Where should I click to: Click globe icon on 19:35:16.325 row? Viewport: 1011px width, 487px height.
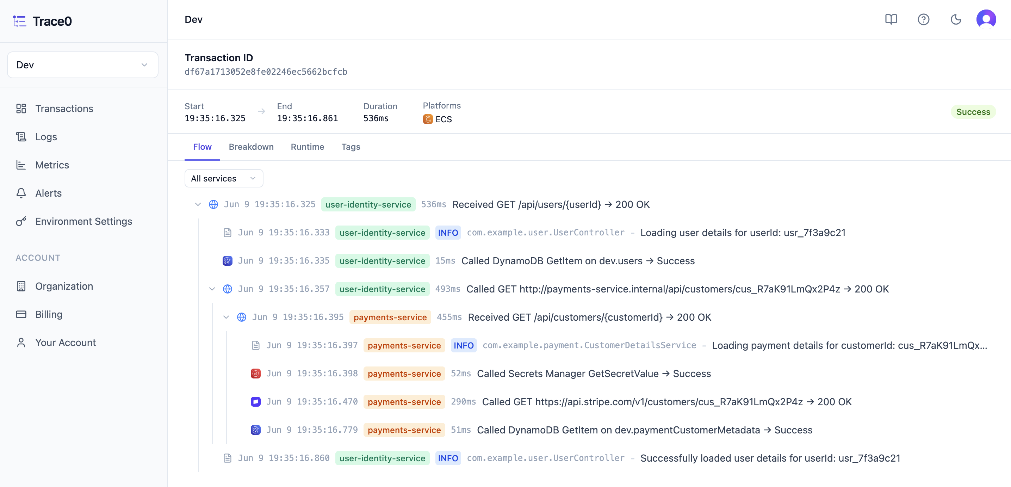tap(213, 205)
